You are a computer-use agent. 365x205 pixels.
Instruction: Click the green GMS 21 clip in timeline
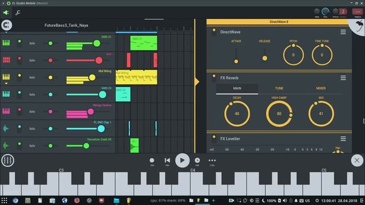(144, 43)
